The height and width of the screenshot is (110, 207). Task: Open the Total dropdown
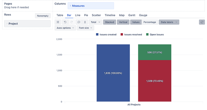pyautogui.click(x=95, y=22)
